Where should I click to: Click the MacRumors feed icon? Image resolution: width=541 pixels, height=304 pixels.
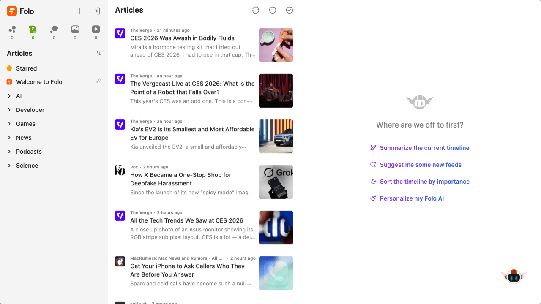[120, 261]
